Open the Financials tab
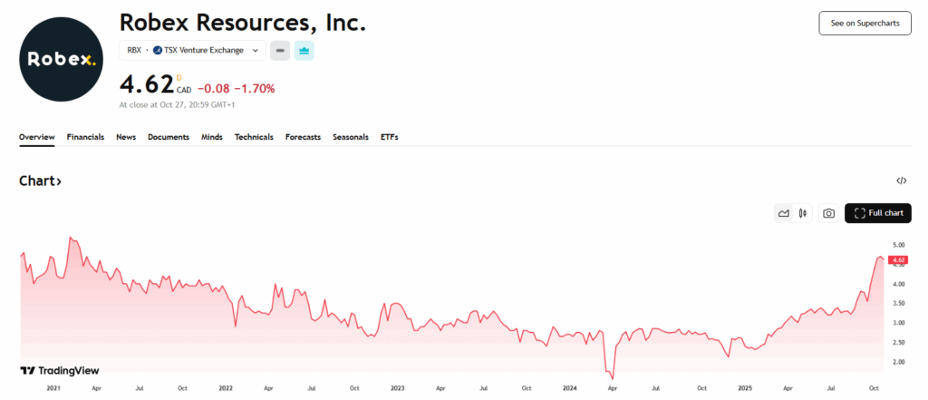928x400 pixels. click(85, 137)
